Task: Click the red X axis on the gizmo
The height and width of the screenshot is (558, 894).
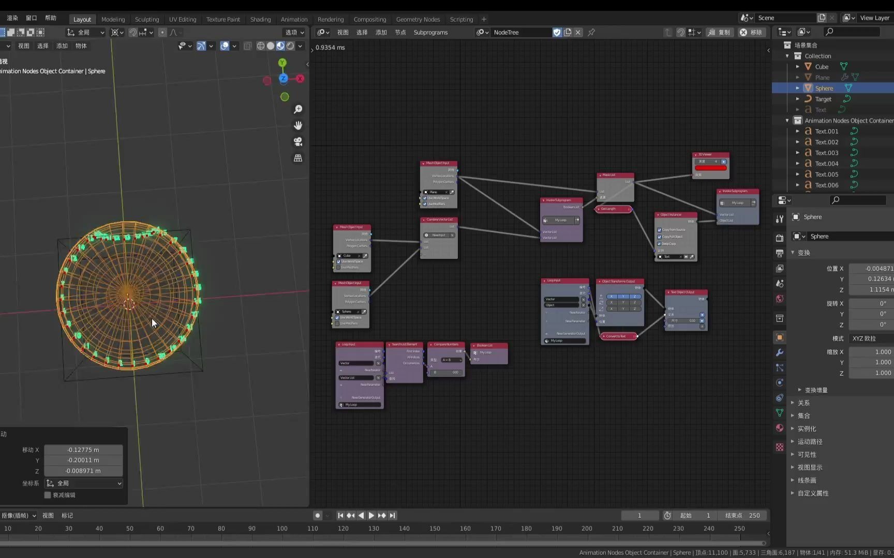Action: tap(300, 79)
